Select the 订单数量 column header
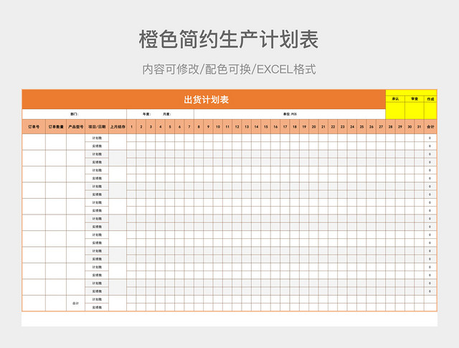 click(x=56, y=127)
